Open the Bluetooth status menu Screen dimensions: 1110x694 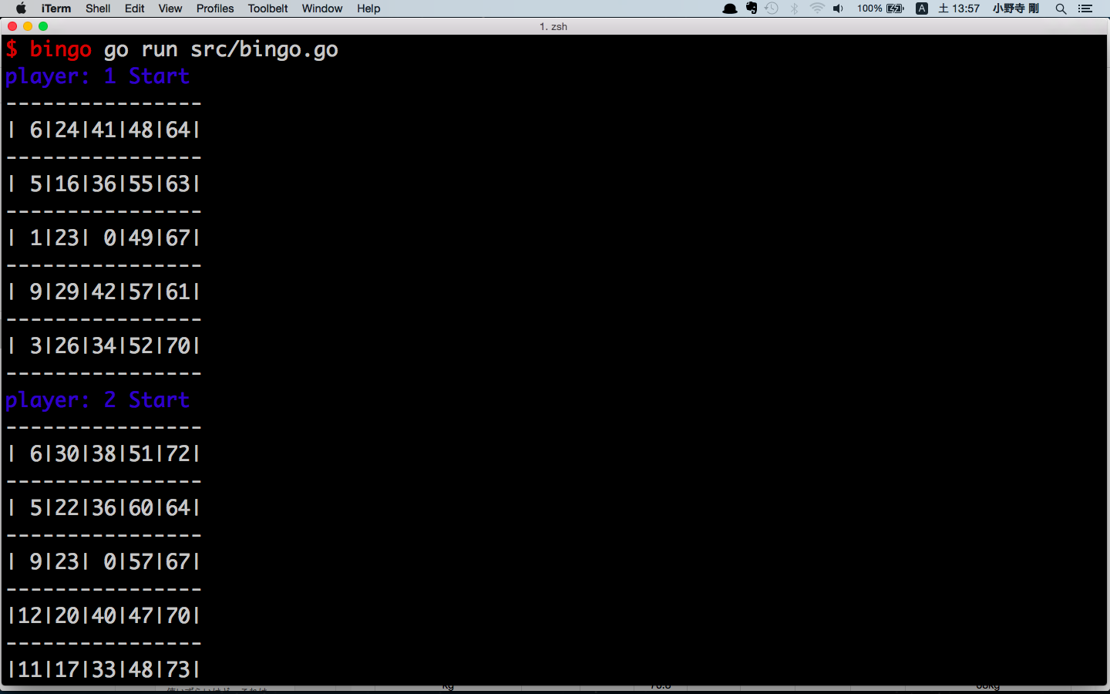tap(795, 8)
